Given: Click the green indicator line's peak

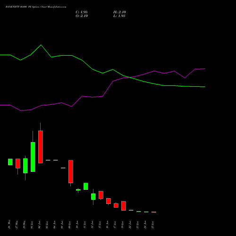Looking at the screenshot, I should pyautogui.click(x=41, y=45).
